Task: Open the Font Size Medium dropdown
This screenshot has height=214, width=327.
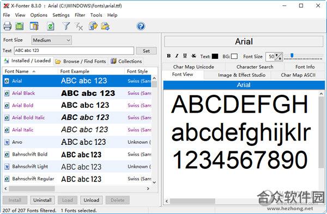Action: tap(52, 40)
